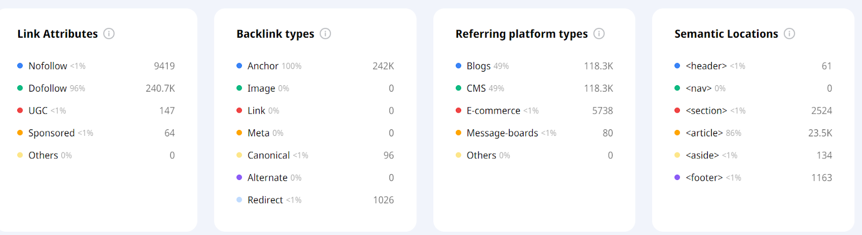Click the Link Attributes info icon
The height and width of the screenshot is (235, 862).
pyautogui.click(x=109, y=34)
